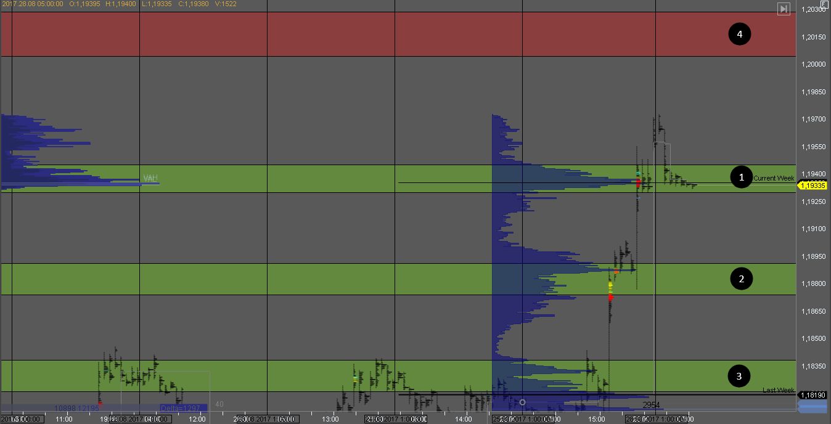Click the small F icon above price axis

(x=824, y=4)
